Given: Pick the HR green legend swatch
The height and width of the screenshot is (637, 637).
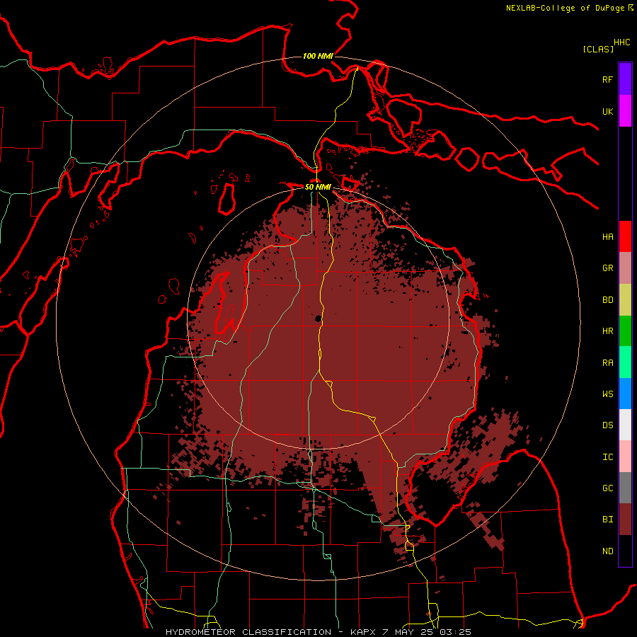Looking at the screenshot, I should coord(625,331).
